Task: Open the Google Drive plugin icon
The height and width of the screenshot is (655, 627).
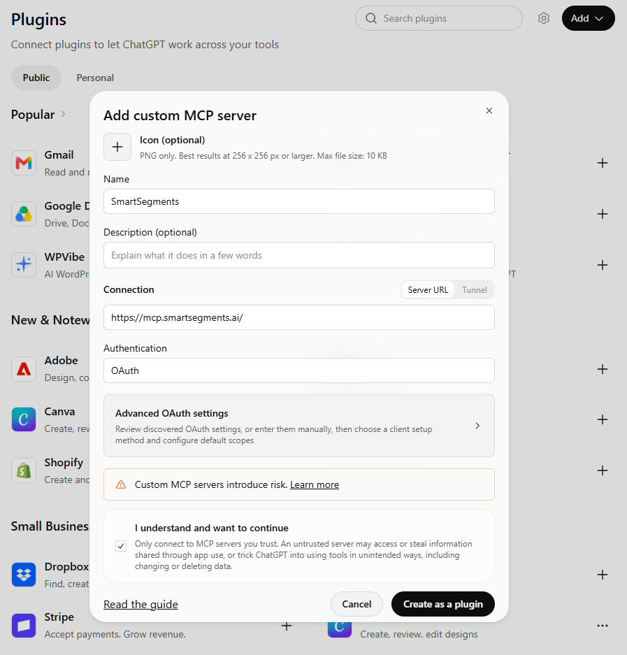Action: click(24, 214)
